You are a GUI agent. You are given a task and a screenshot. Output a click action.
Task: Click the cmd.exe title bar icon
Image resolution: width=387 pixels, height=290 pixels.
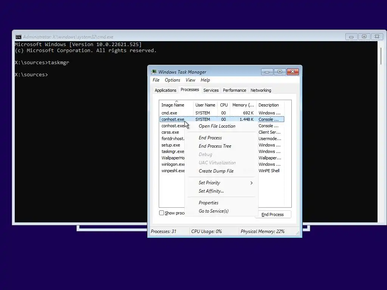tap(18, 37)
